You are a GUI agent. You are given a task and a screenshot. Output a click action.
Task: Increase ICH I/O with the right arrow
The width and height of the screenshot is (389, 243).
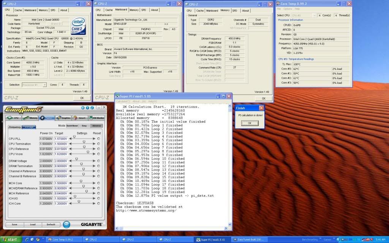click(x=94, y=198)
